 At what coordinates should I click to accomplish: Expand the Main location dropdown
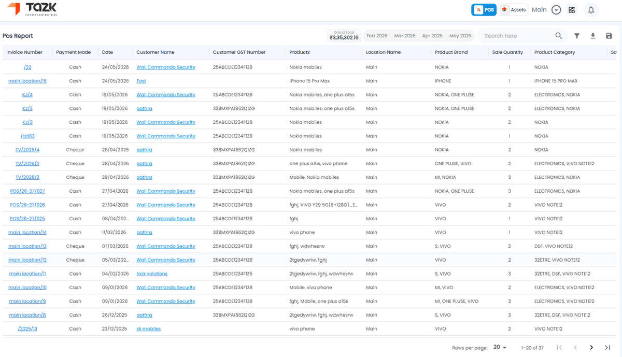point(556,10)
